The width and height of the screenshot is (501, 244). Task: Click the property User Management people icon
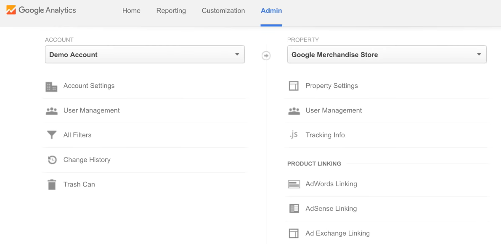[x=294, y=111]
